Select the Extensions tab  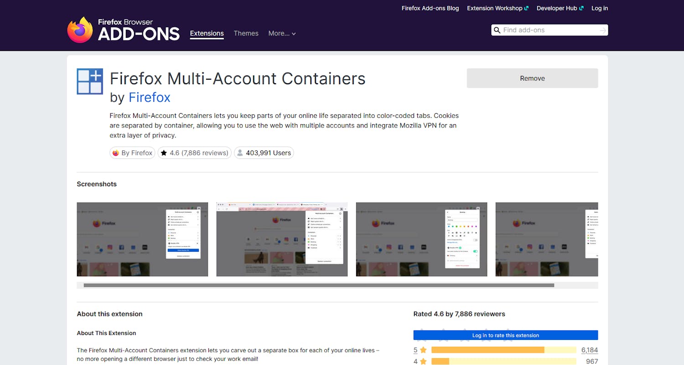tap(207, 33)
